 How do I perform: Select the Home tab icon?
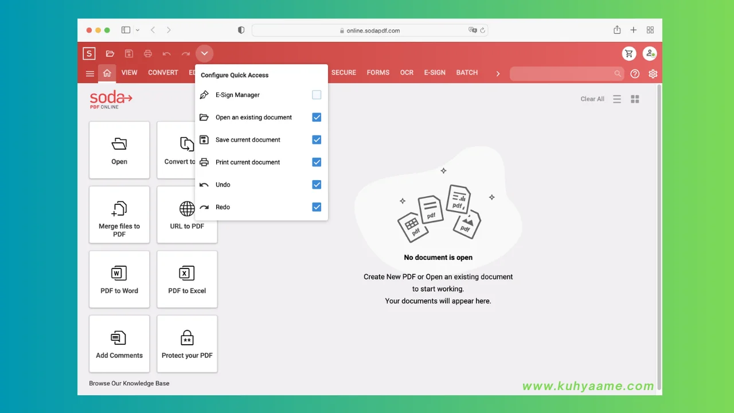tap(107, 73)
